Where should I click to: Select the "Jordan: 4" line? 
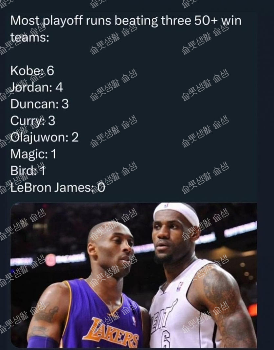(x=37, y=87)
